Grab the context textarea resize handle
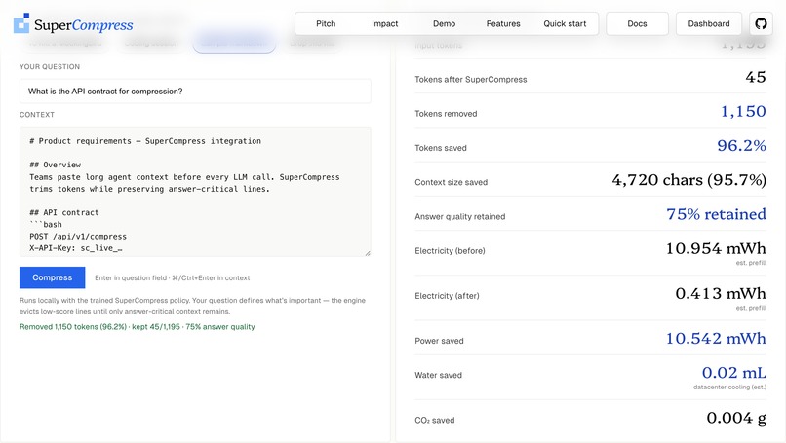Screen dimensions: 786x443 click(368, 253)
